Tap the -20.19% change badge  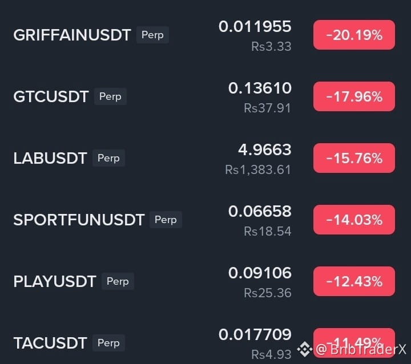click(354, 35)
